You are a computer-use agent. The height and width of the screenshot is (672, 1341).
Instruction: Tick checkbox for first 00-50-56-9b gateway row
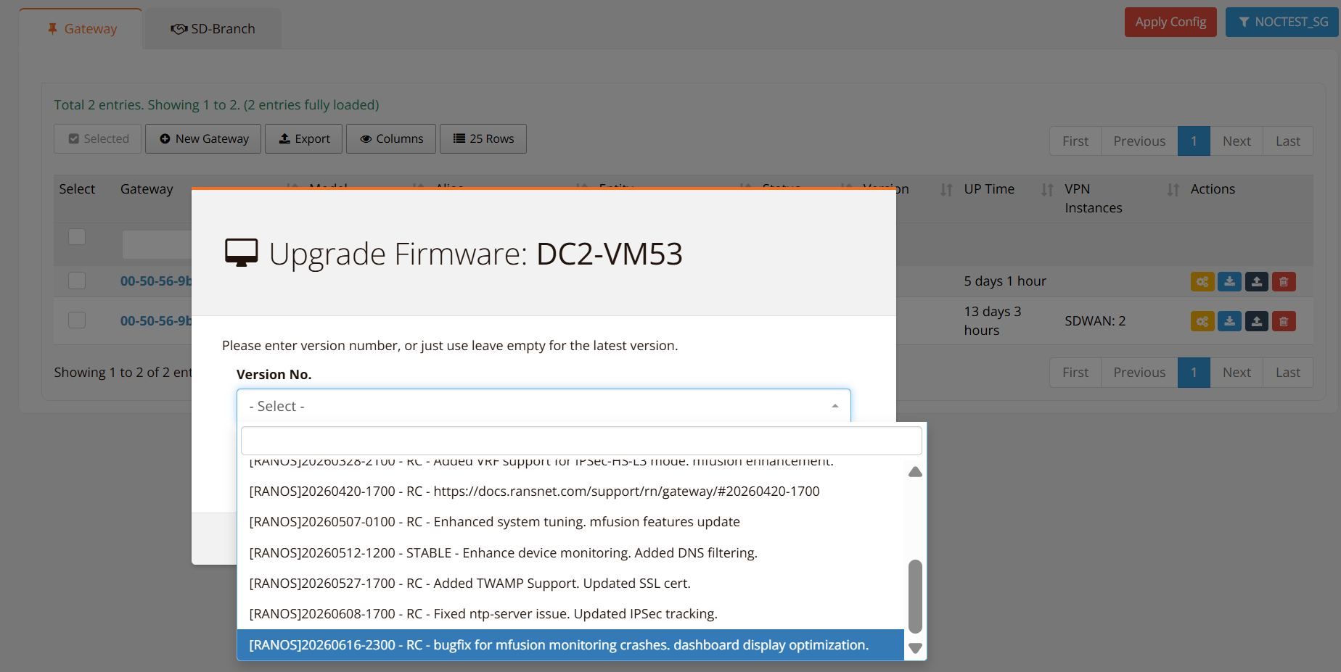(x=77, y=281)
